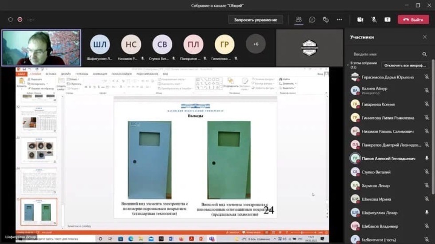
Task: Click the share content tray icon
Action: click(x=388, y=19)
